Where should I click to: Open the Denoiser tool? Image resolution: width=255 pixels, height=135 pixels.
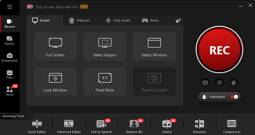(x=200, y=126)
